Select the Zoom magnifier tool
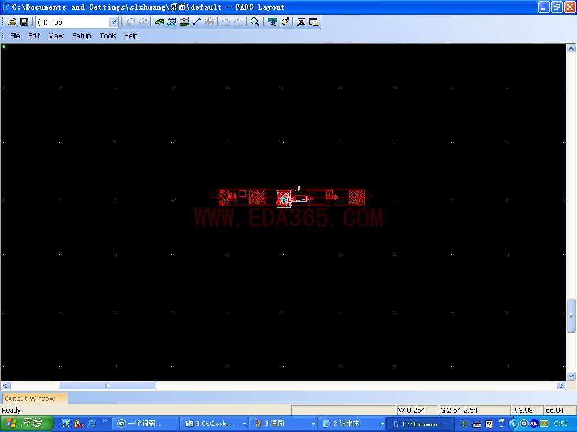The image size is (577, 432). pos(255,22)
